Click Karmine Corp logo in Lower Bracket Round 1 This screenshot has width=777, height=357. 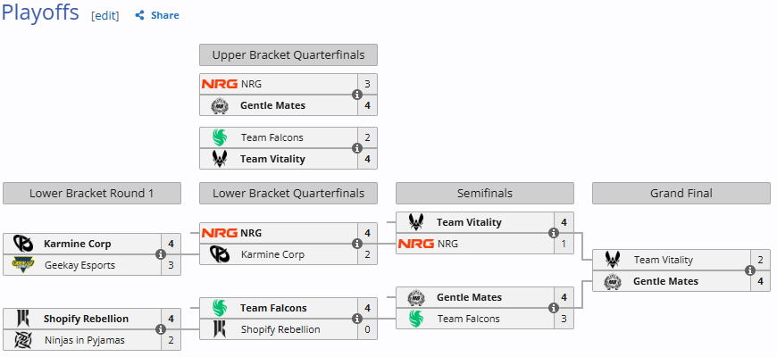tap(23, 244)
